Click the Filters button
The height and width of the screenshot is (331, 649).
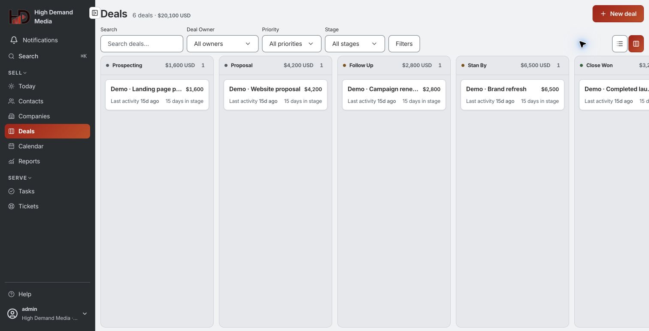click(x=404, y=44)
